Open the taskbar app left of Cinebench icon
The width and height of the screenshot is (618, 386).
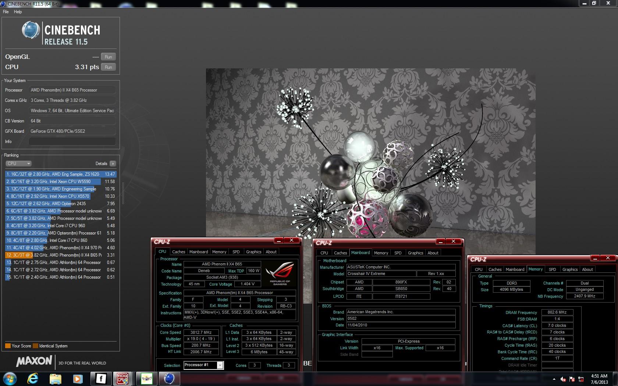click(x=146, y=379)
